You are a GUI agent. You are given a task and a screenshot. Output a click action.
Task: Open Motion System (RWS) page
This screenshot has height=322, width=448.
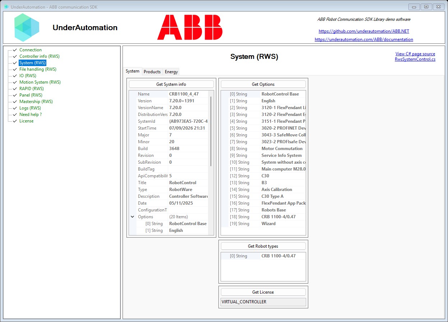click(40, 82)
